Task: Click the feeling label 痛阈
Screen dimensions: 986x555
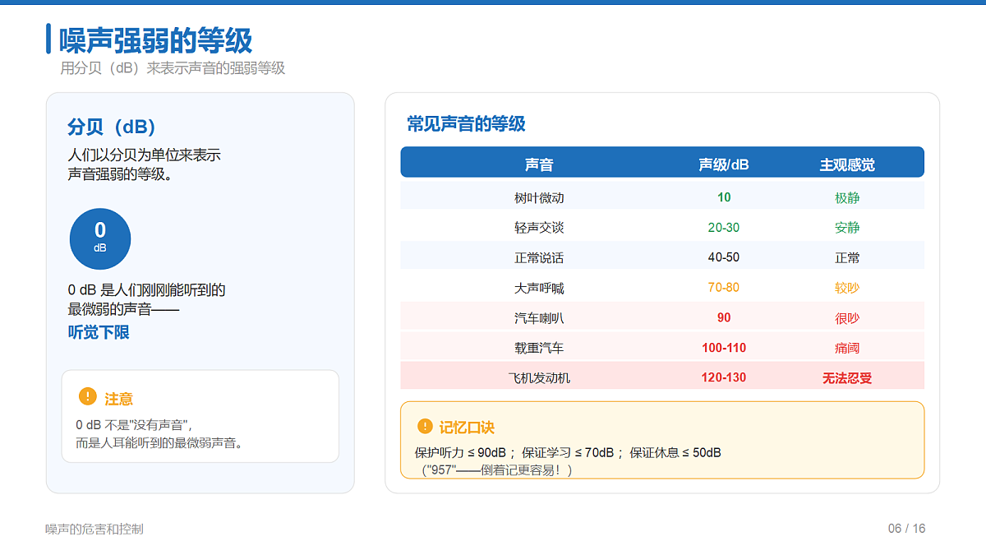Action: click(847, 349)
